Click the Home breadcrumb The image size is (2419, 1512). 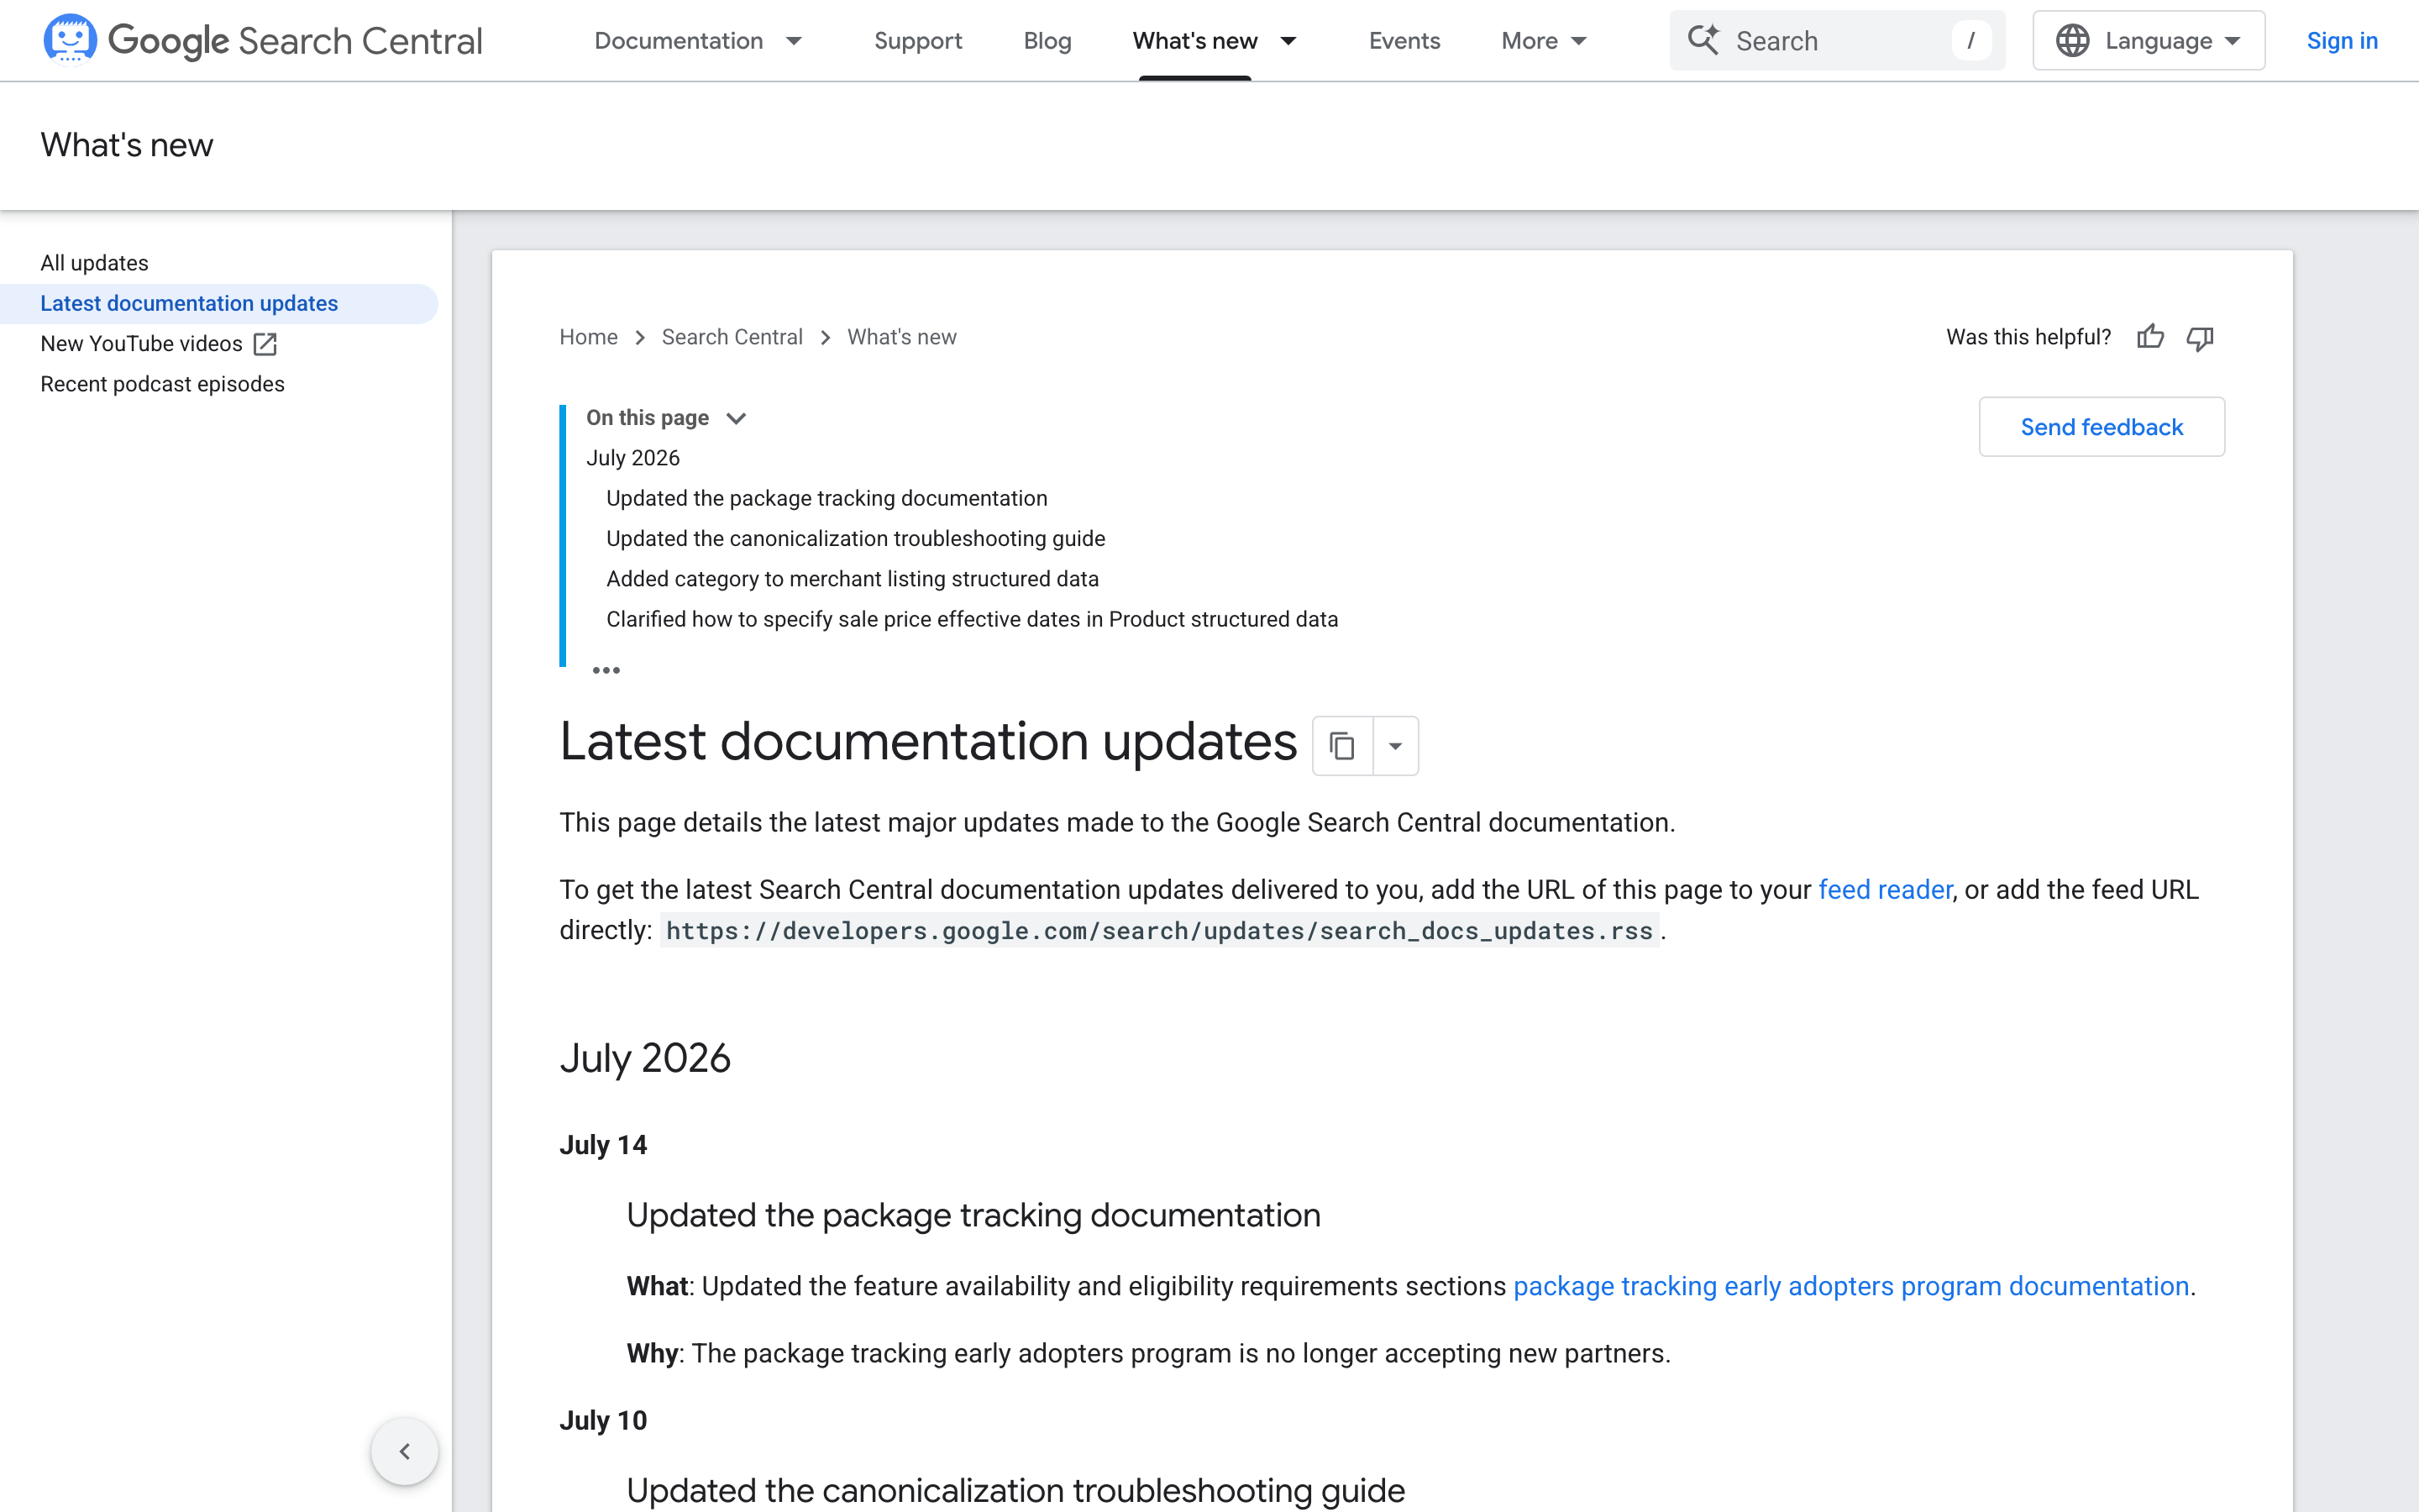(588, 337)
